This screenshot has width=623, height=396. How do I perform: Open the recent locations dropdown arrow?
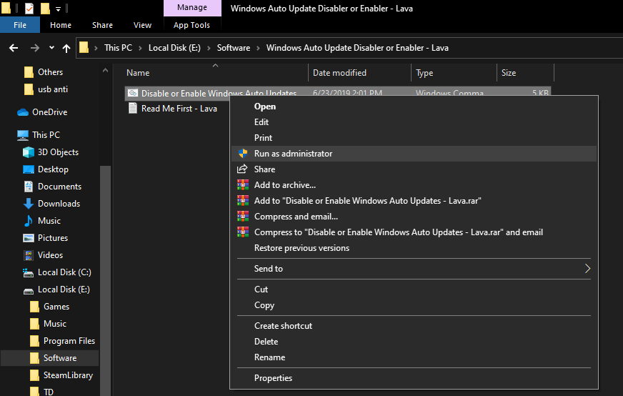tap(51, 48)
